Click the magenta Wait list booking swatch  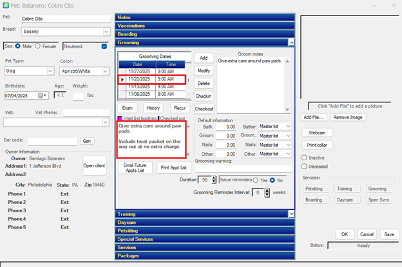[x=120, y=118]
